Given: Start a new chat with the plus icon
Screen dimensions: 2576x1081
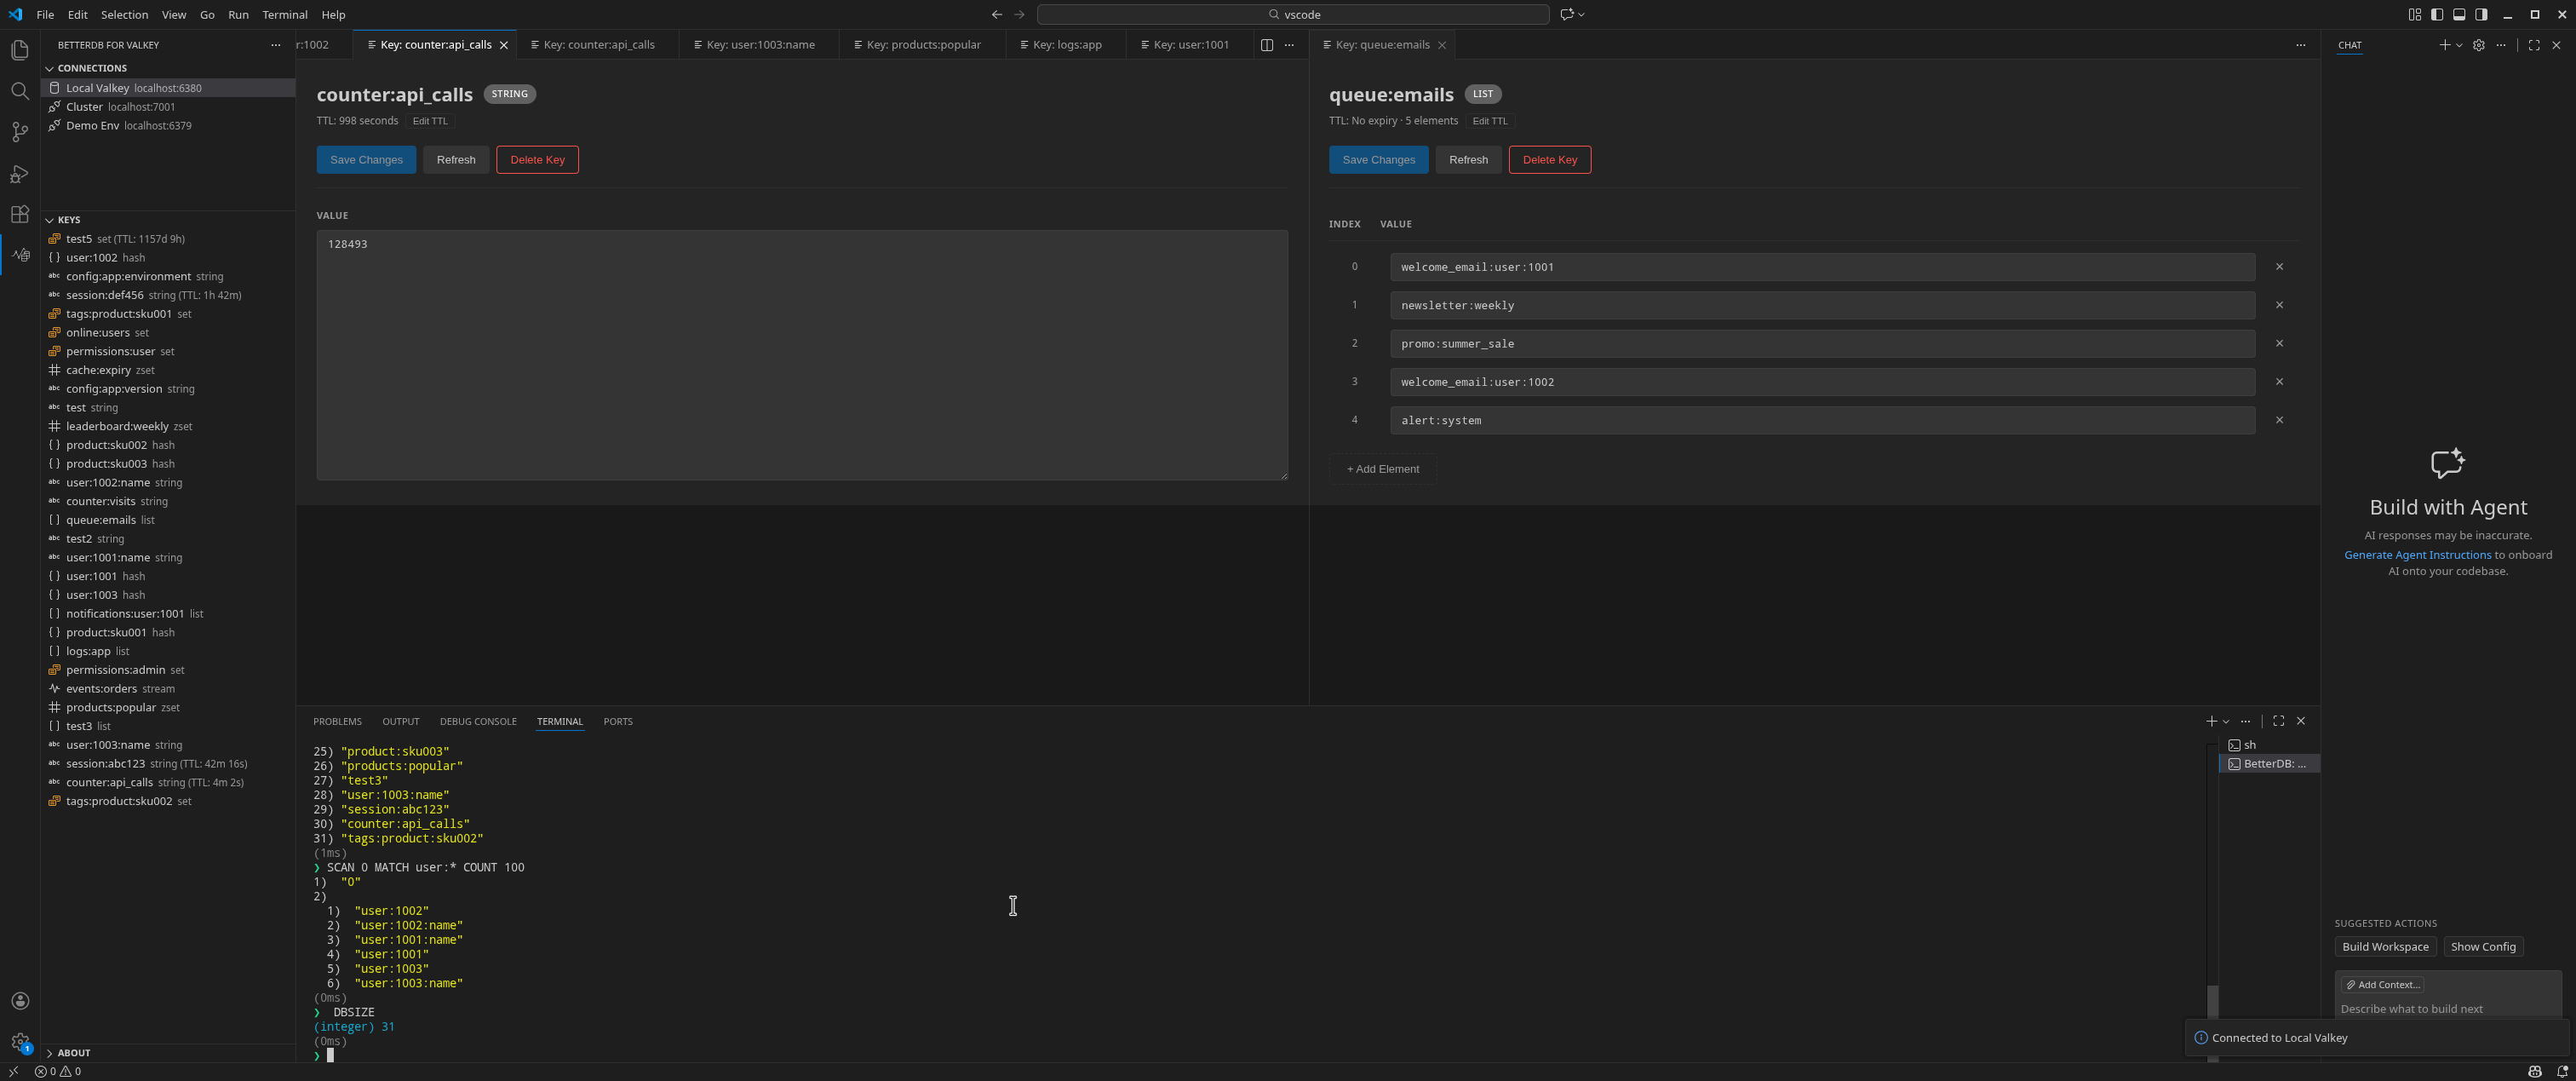Looking at the screenshot, I should 2443,45.
